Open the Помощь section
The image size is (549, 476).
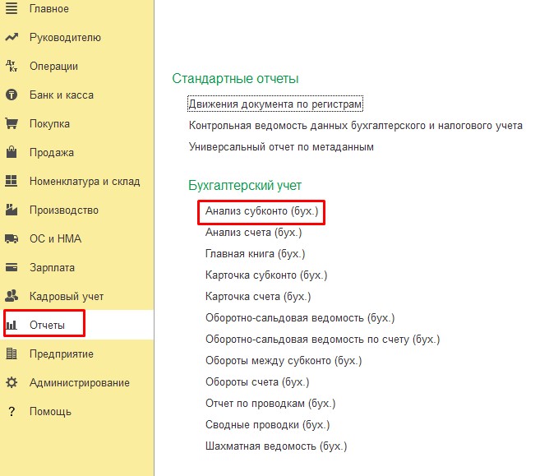(x=50, y=411)
